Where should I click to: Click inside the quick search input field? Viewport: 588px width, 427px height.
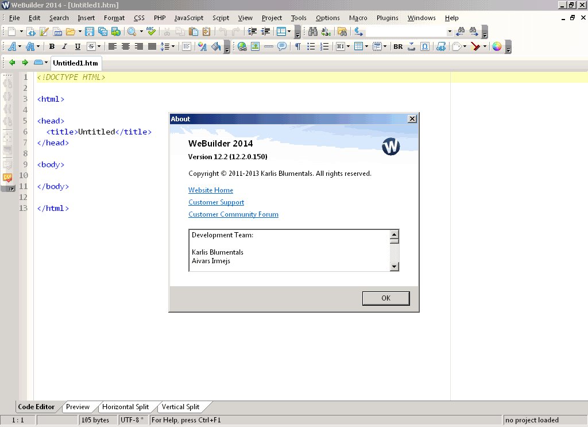click(x=405, y=32)
